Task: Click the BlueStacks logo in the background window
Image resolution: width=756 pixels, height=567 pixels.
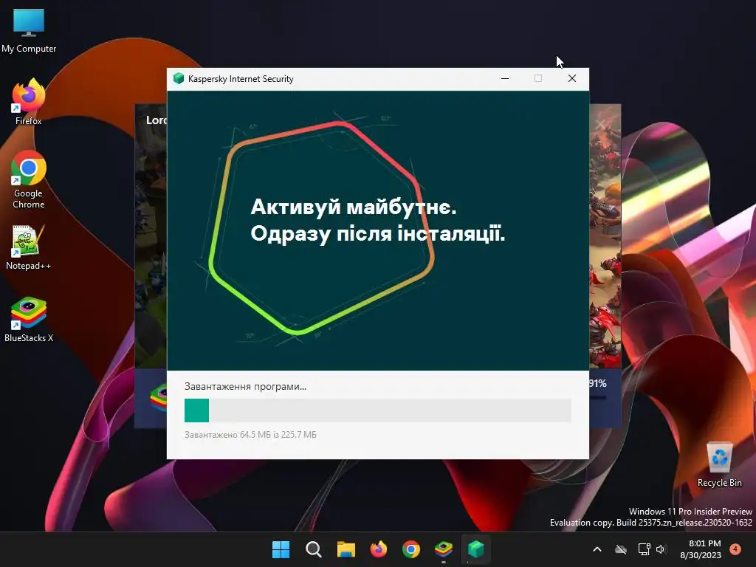Action: (159, 397)
